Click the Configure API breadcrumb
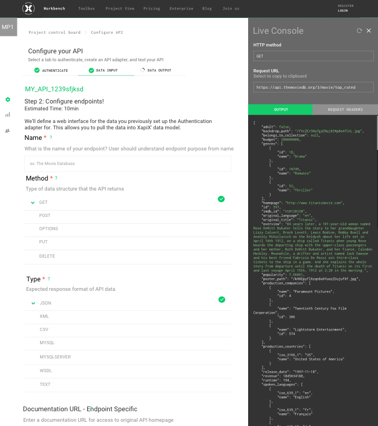The height and width of the screenshot is (426, 378). [107, 33]
